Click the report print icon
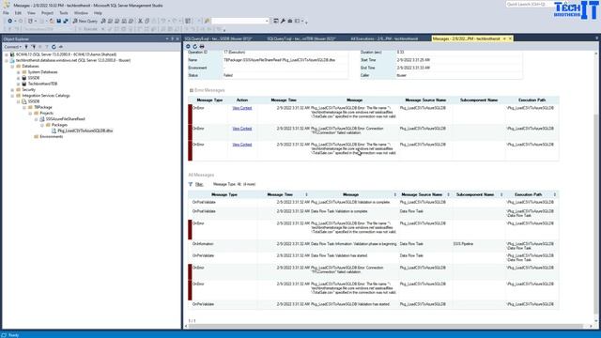The image size is (601, 338). tap(202, 46)
